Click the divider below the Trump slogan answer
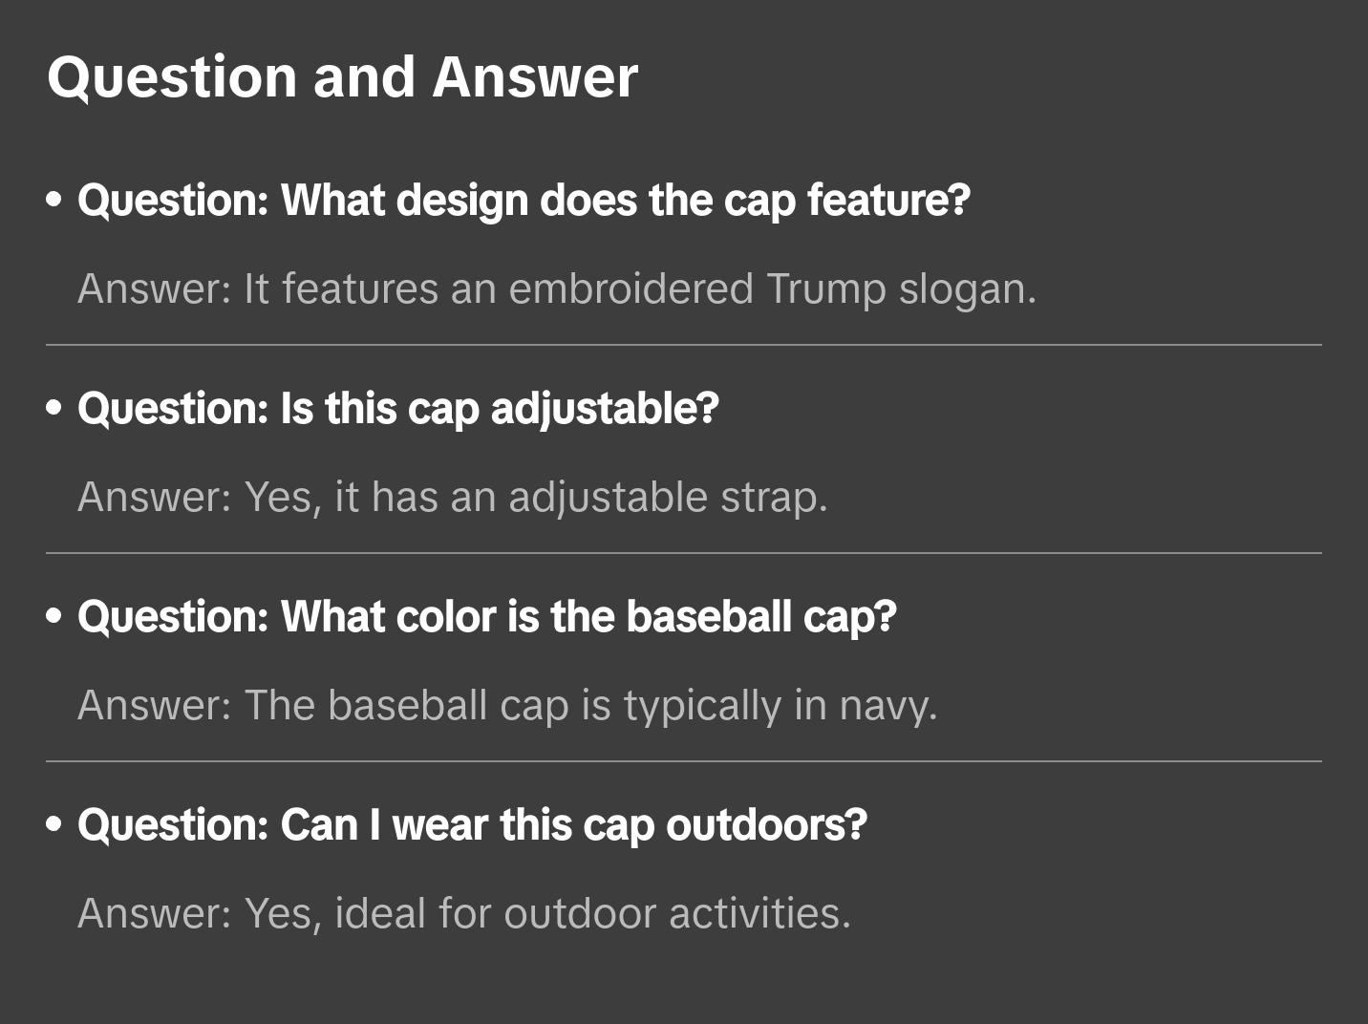The height and width of the screenshot is (1024, 1368). [684, 345]
